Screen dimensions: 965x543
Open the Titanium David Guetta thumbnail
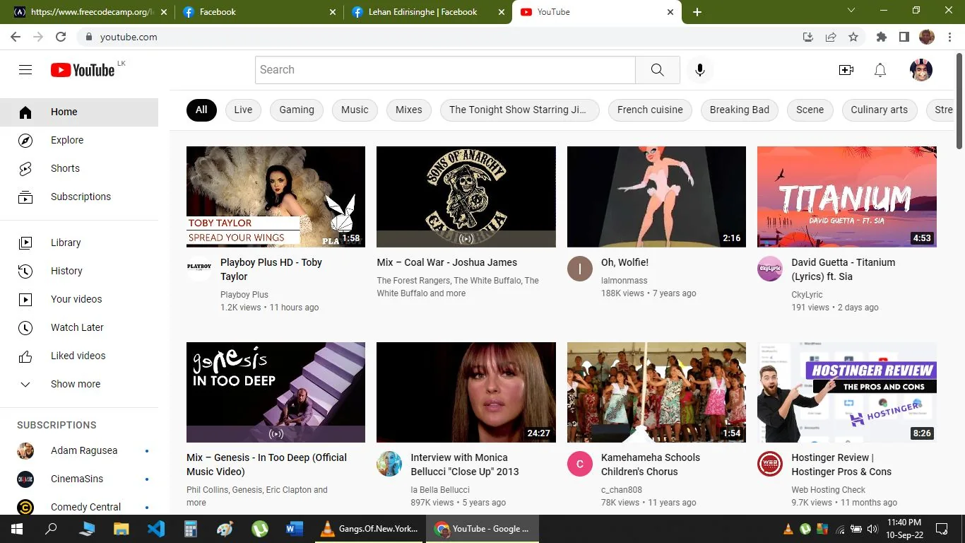point(847,197)
